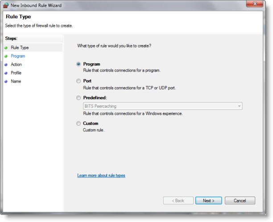The height and width of the screenshot is (222, 273).
Task: Jump to the Name step in sidebar
Action: point(16,81)
